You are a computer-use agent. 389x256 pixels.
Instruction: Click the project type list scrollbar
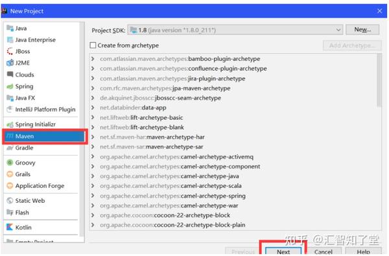82,129
